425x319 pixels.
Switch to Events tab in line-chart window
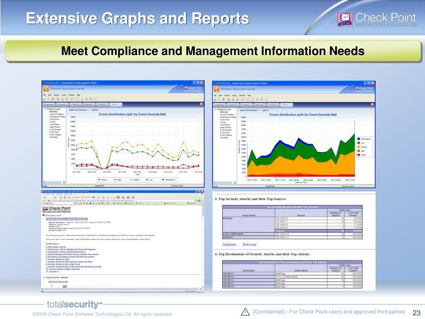pos(62,105)
